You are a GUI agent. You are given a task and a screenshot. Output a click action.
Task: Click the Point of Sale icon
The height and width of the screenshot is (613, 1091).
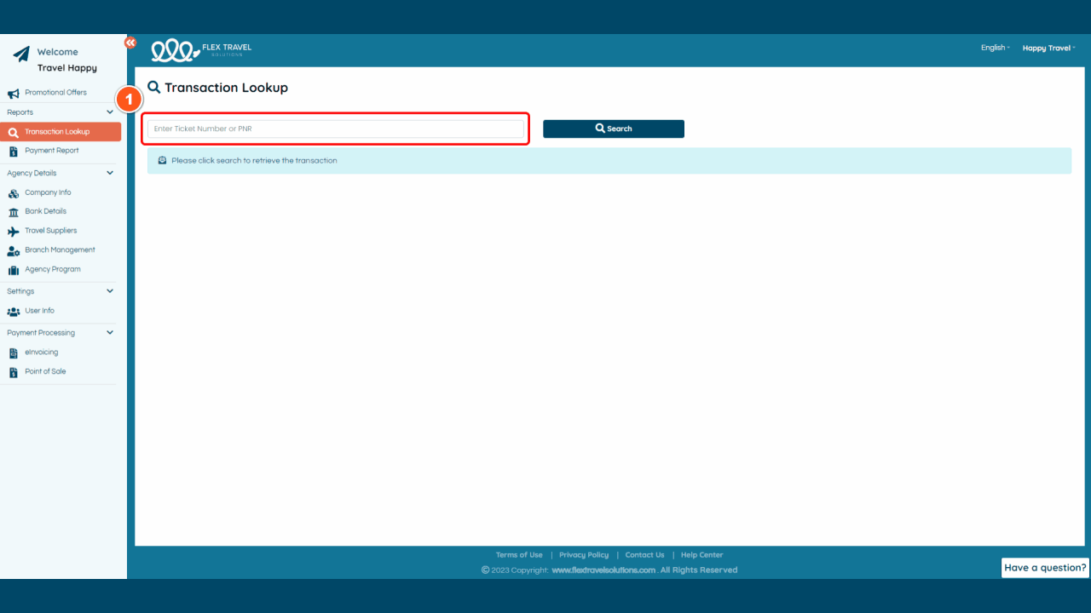coord(14,372)
